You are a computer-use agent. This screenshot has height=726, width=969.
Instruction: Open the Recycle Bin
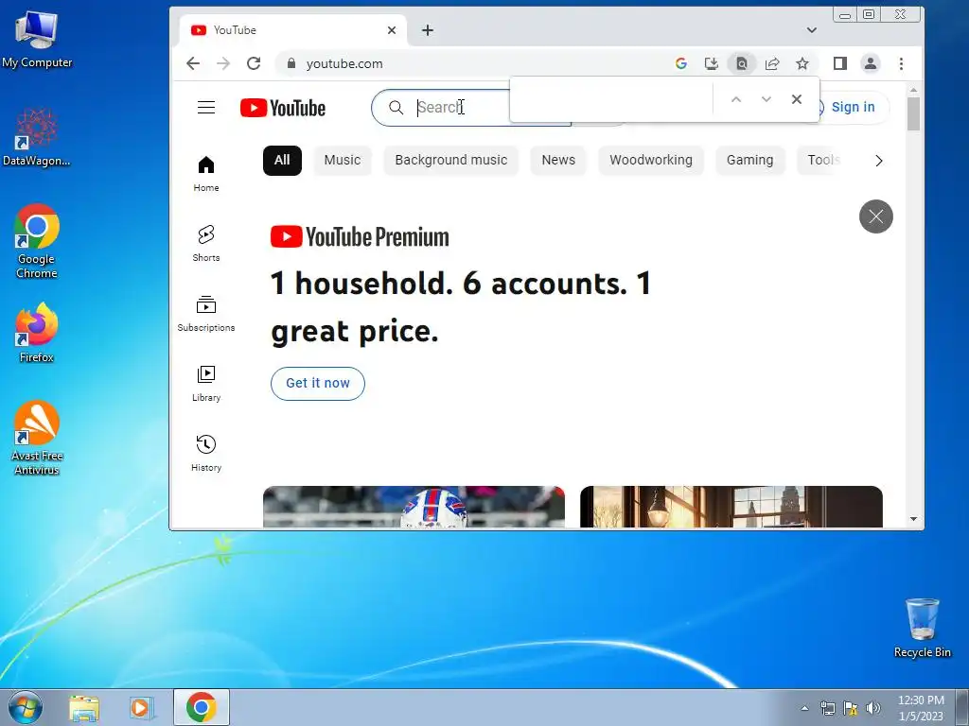pyautogui.click(x=922, y=628)
